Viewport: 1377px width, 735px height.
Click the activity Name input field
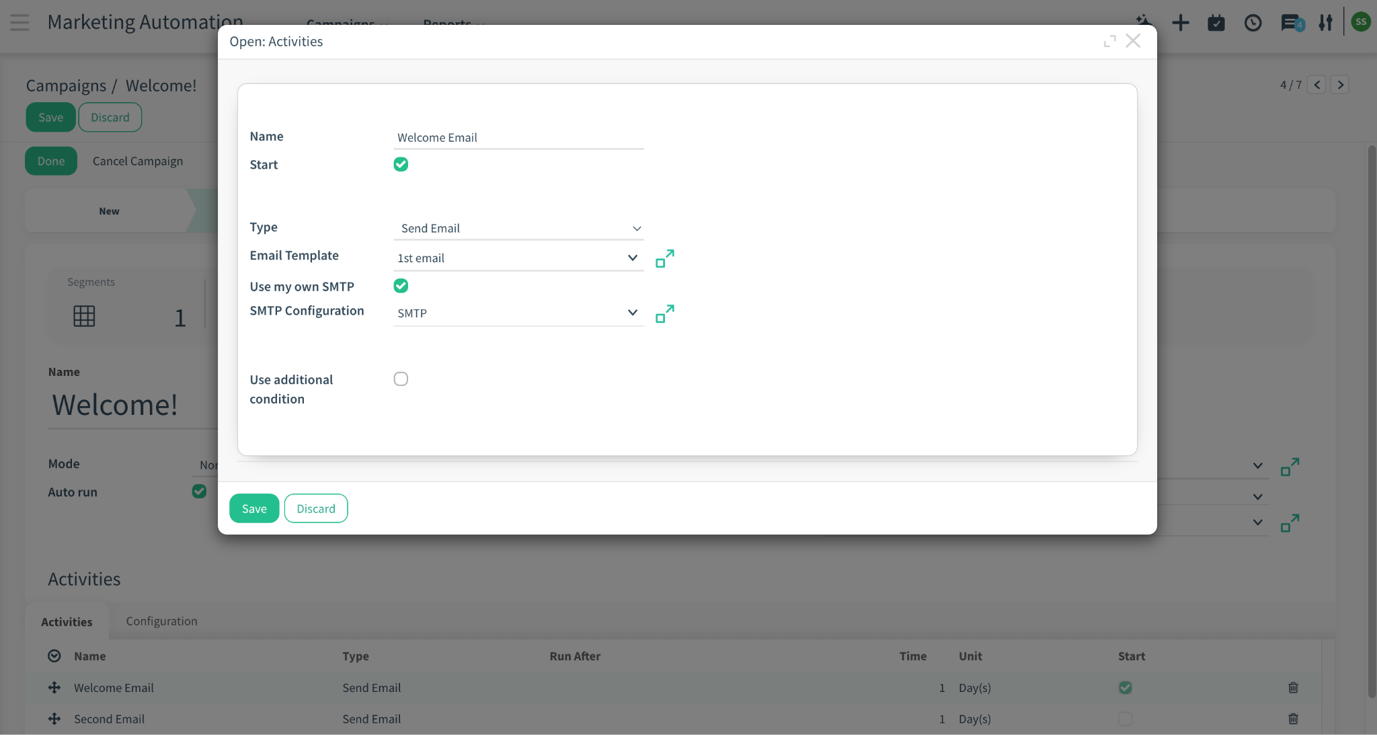(x=518, y=137)
